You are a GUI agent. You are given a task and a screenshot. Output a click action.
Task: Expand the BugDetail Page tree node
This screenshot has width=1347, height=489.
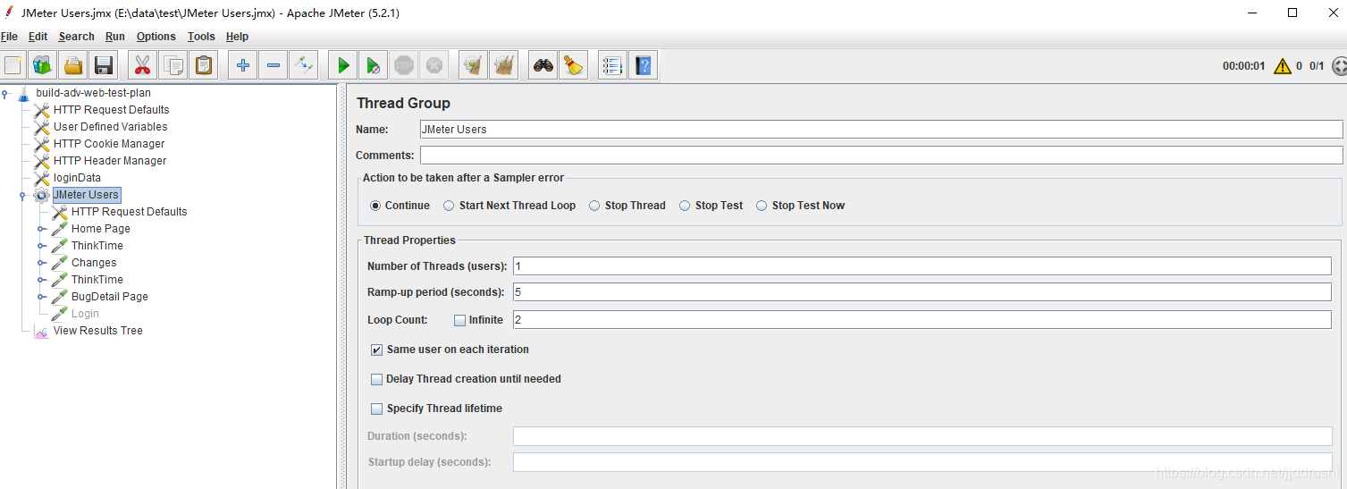[41, 297]
